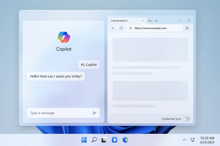Launch Microsoft Edge from the taskbar
The height and width of the screenshot is (146, 220).
click(x=125, y=140)
